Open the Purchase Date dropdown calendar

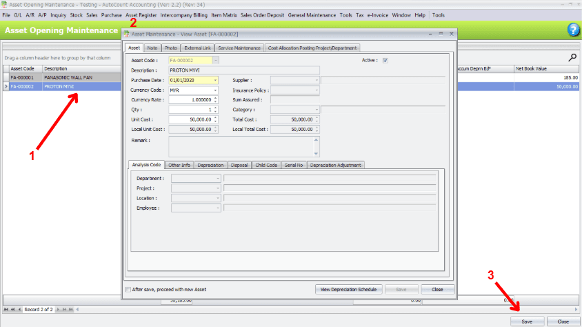pyautogui.click(x=215, y=80)
